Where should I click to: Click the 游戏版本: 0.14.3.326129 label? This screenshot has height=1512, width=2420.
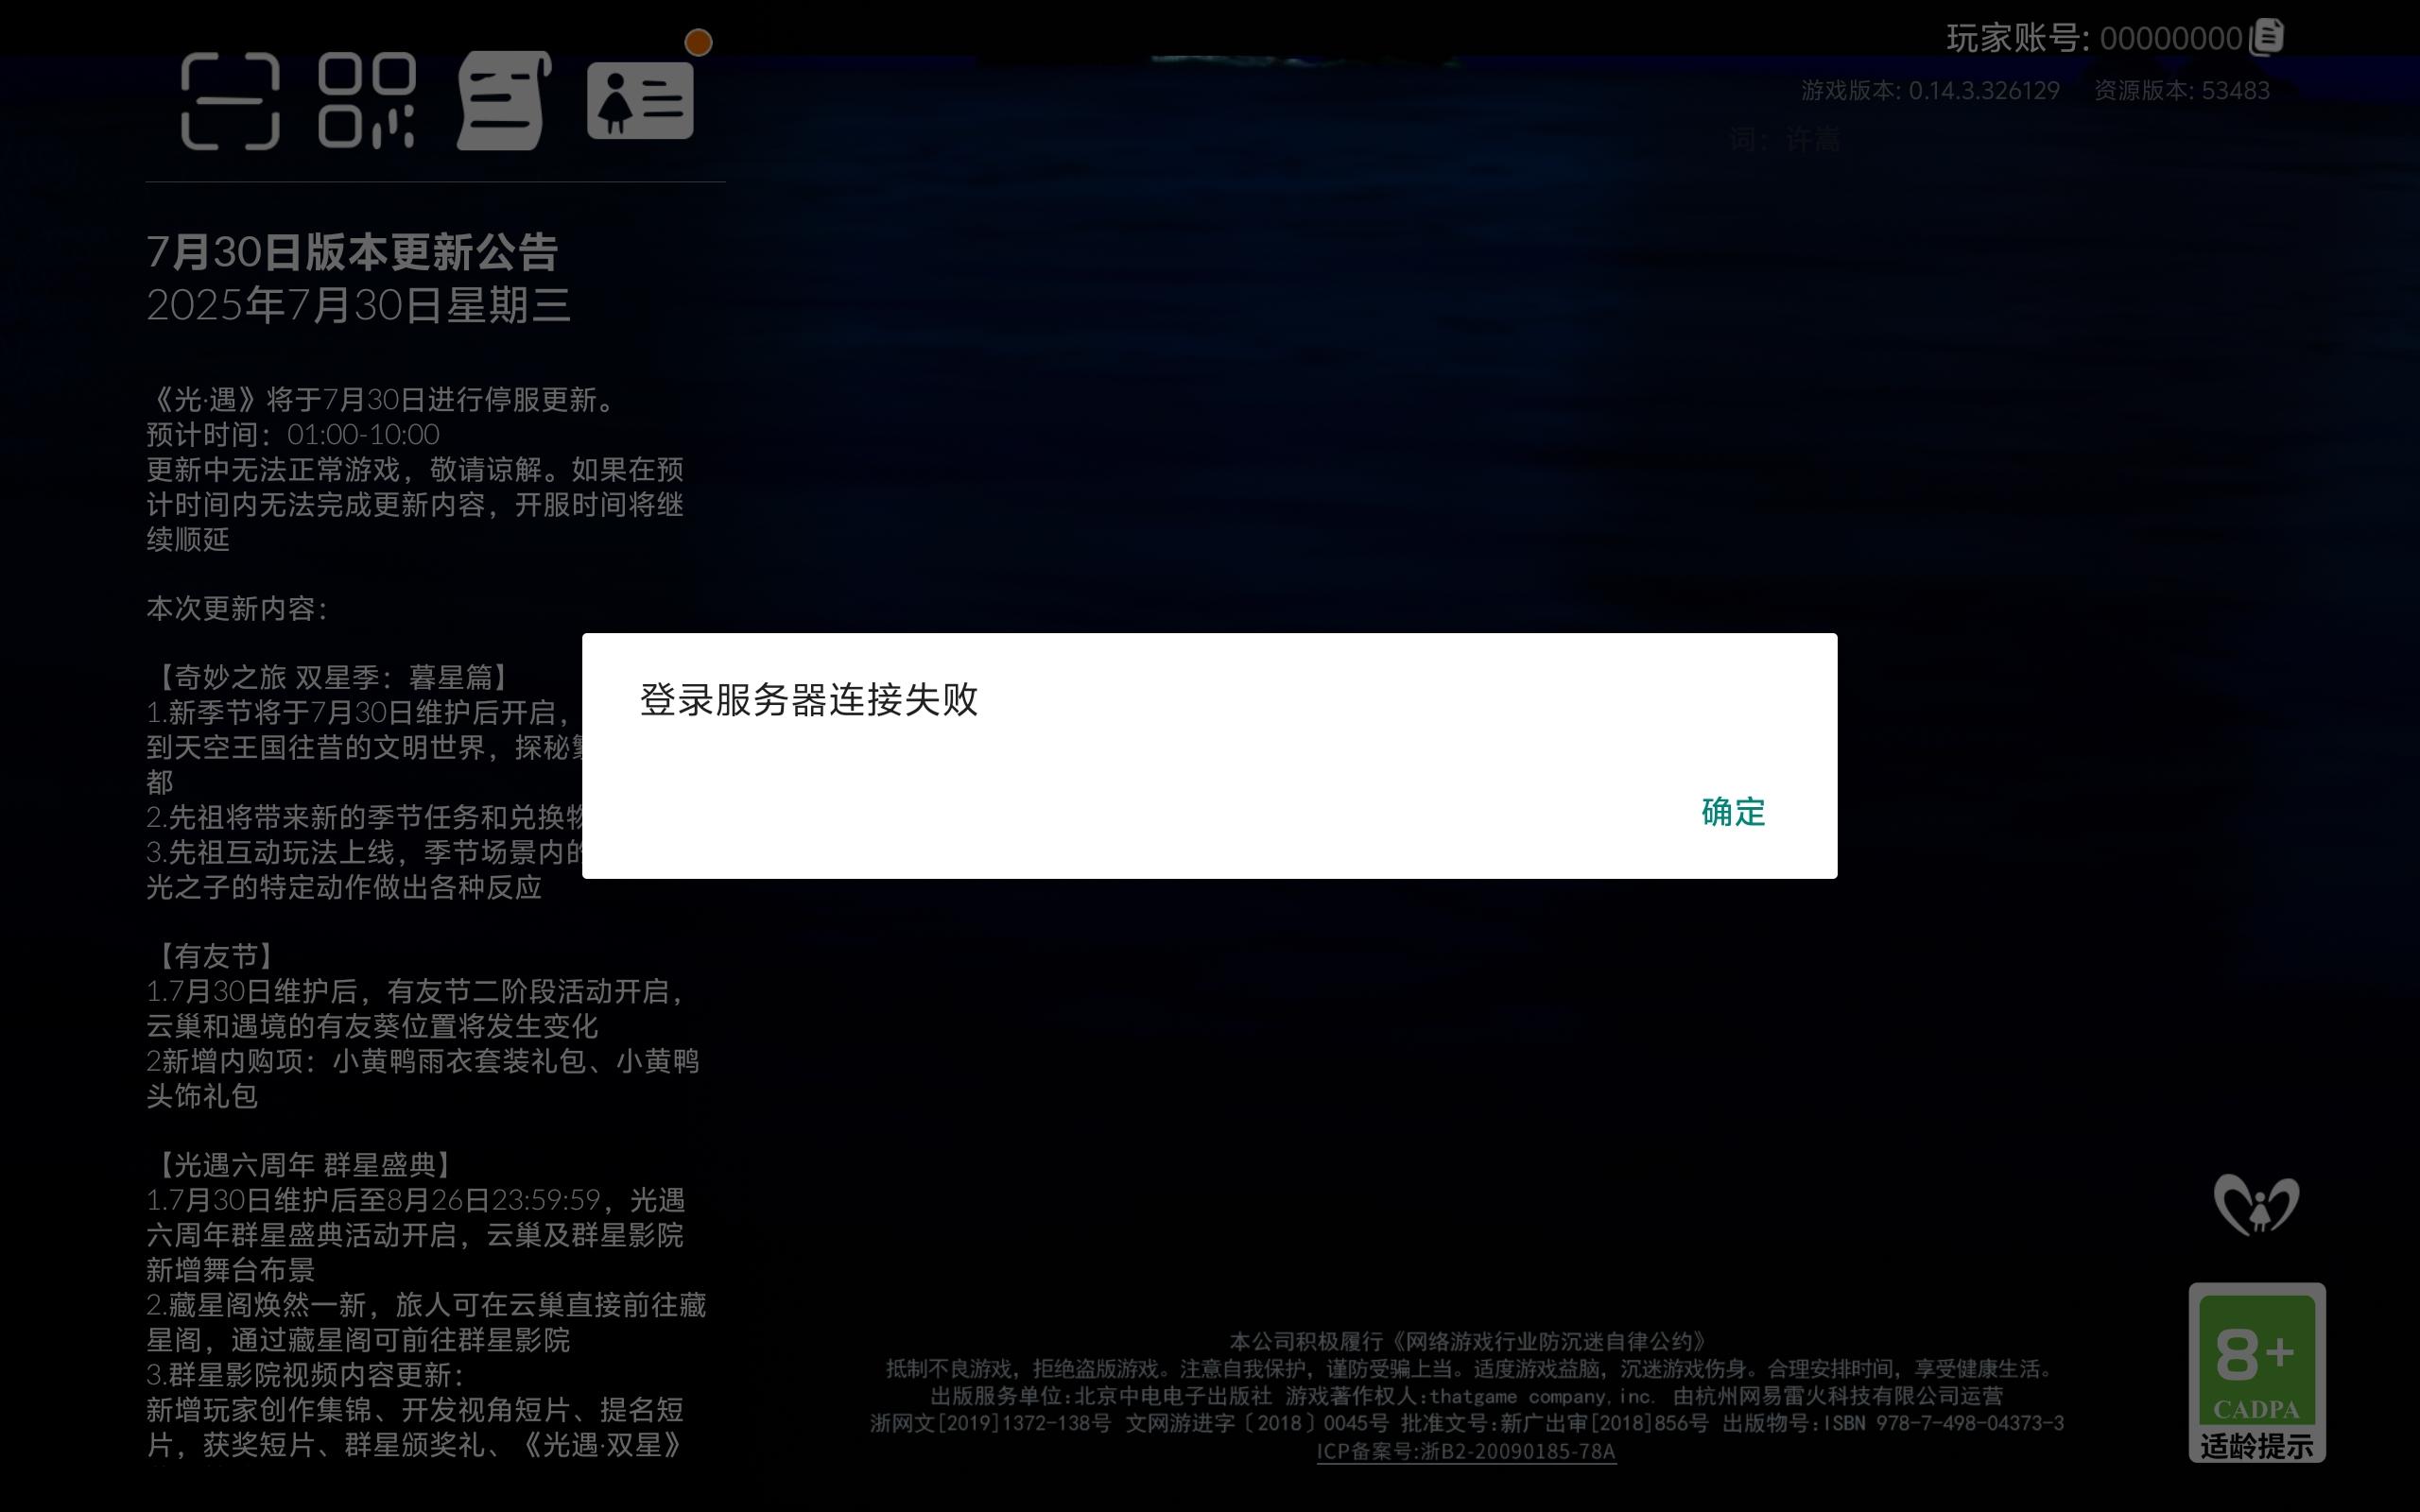(1930, 90)
